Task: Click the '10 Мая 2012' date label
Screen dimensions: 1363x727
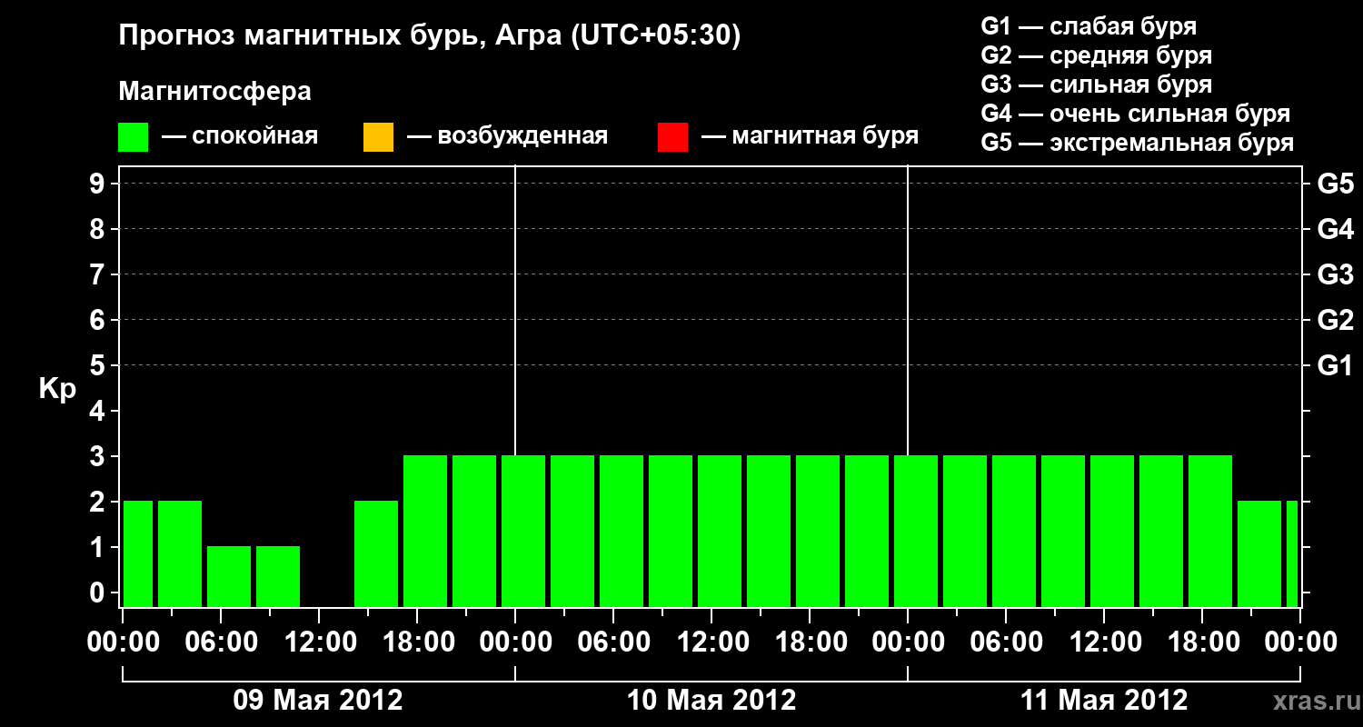Action: click(711, 701)
